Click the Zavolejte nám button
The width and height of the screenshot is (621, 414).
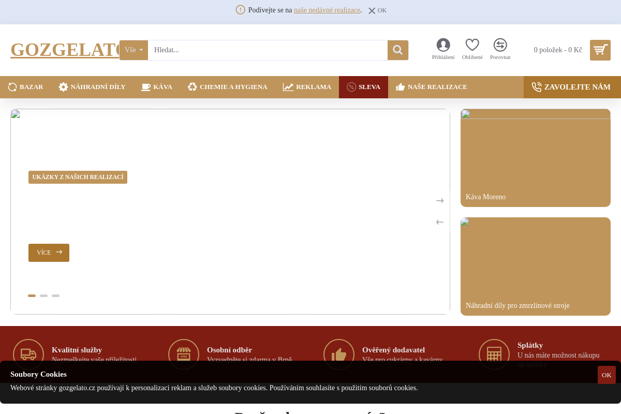point(571,87)
